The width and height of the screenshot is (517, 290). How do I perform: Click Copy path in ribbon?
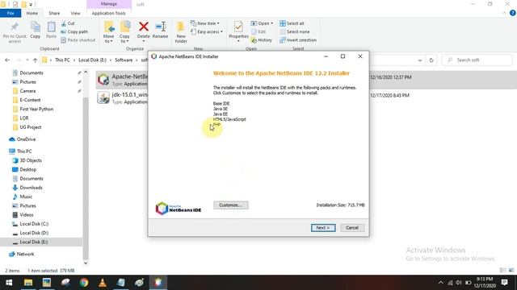tap(74, 32)
